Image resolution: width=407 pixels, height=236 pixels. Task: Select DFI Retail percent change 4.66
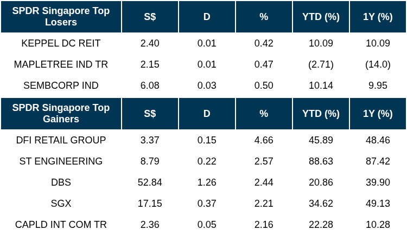[264, 140]
